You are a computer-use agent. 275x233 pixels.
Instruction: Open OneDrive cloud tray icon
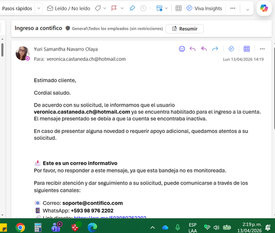165,228
